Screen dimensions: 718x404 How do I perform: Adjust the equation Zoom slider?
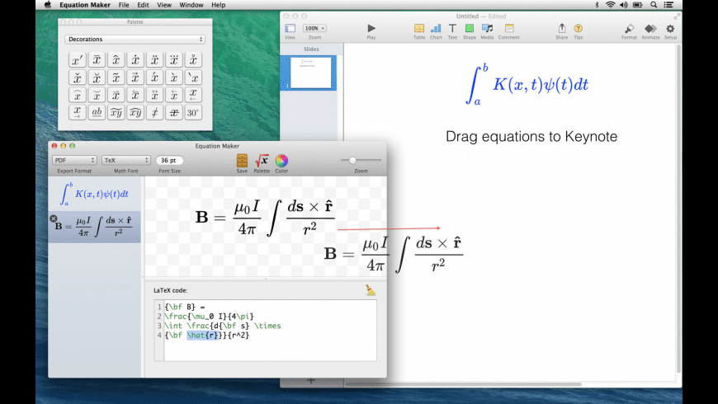(x=352, y=160)
